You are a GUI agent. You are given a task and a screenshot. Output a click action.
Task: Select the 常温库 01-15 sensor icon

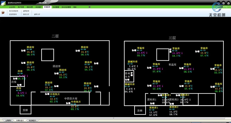click(134, 51)
